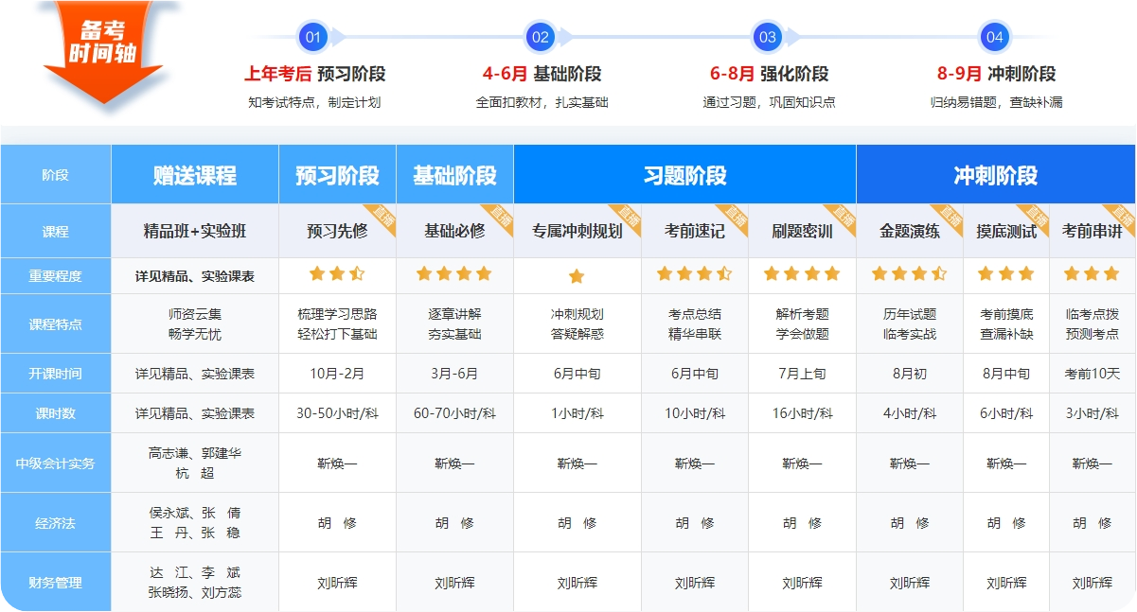Image resolution: width=1137 pixels, height=612 pixels.
Task: Click the star rating under 刷题密训
Action: [802, 274]
